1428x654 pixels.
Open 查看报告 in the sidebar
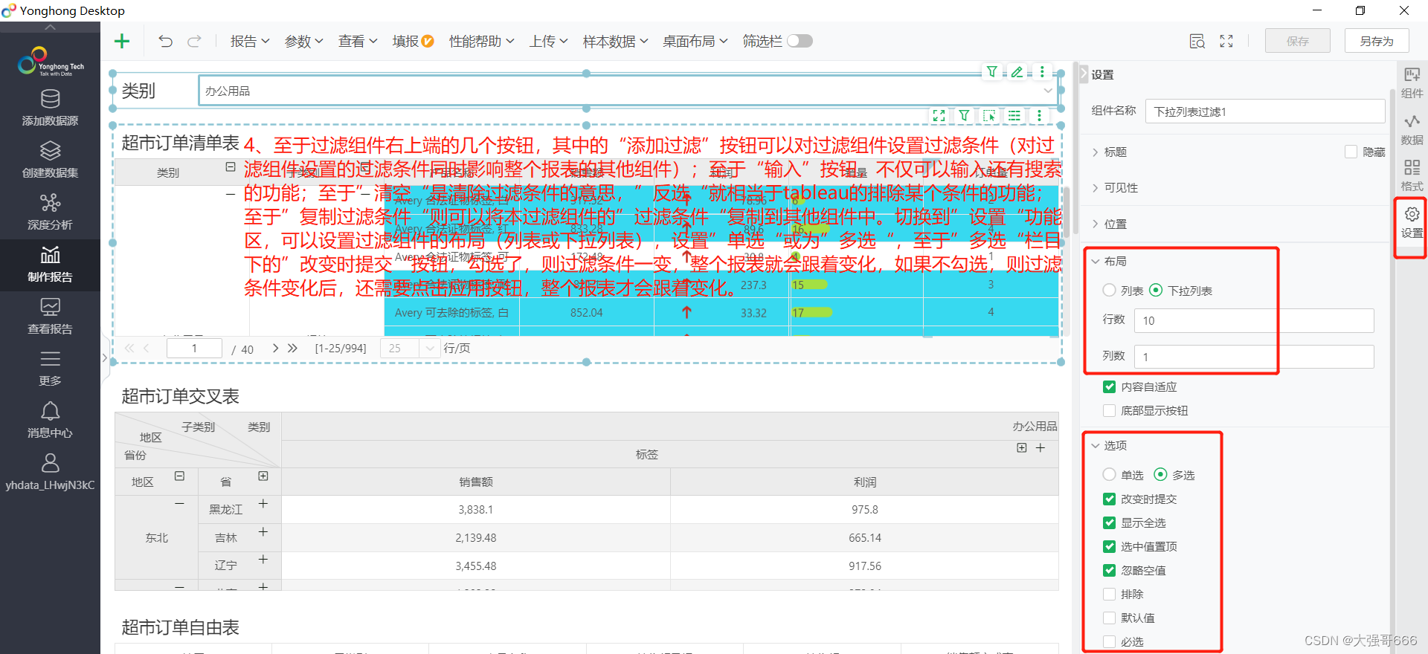[x=50, y=317]
